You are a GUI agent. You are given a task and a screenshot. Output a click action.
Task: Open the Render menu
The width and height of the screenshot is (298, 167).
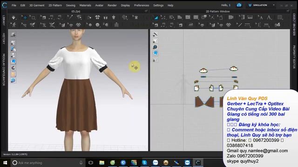[112, 5]
